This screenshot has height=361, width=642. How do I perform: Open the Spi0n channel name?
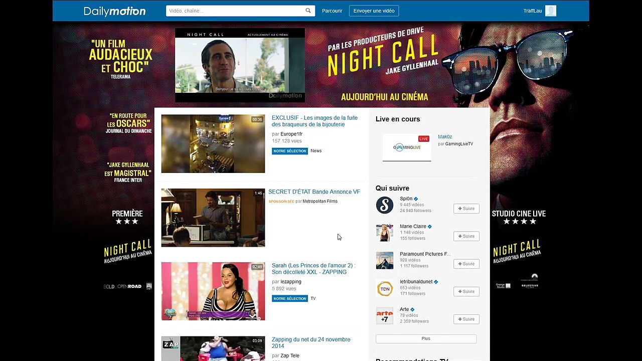coord(406,199)
